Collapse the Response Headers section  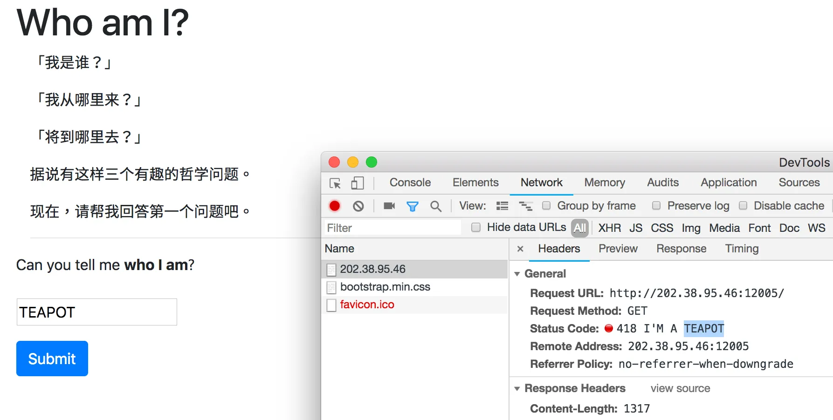(517, 388)
